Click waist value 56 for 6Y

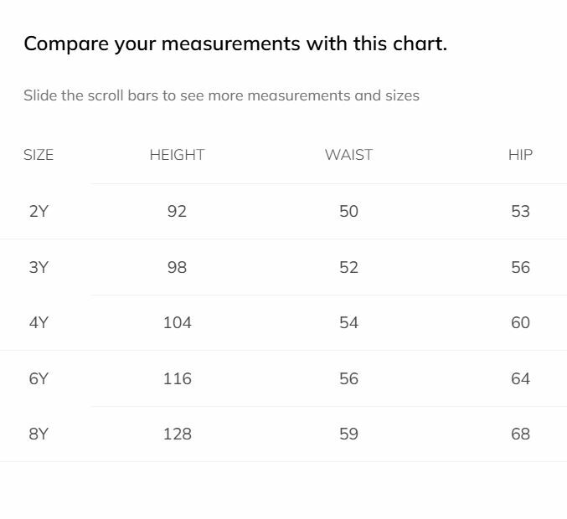tap(348, 378)
